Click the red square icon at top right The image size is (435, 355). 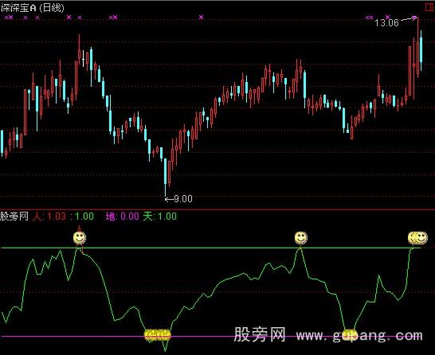click(429, 7)
